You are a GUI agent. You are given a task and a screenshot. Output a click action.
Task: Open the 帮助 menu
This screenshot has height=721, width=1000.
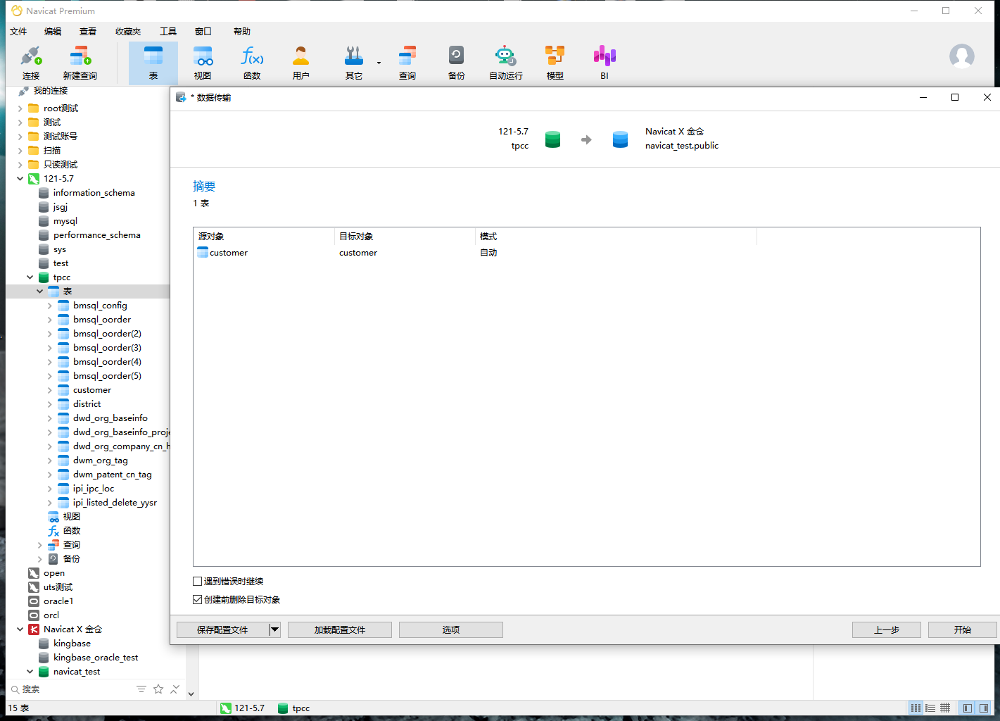[x=242, y=32]
